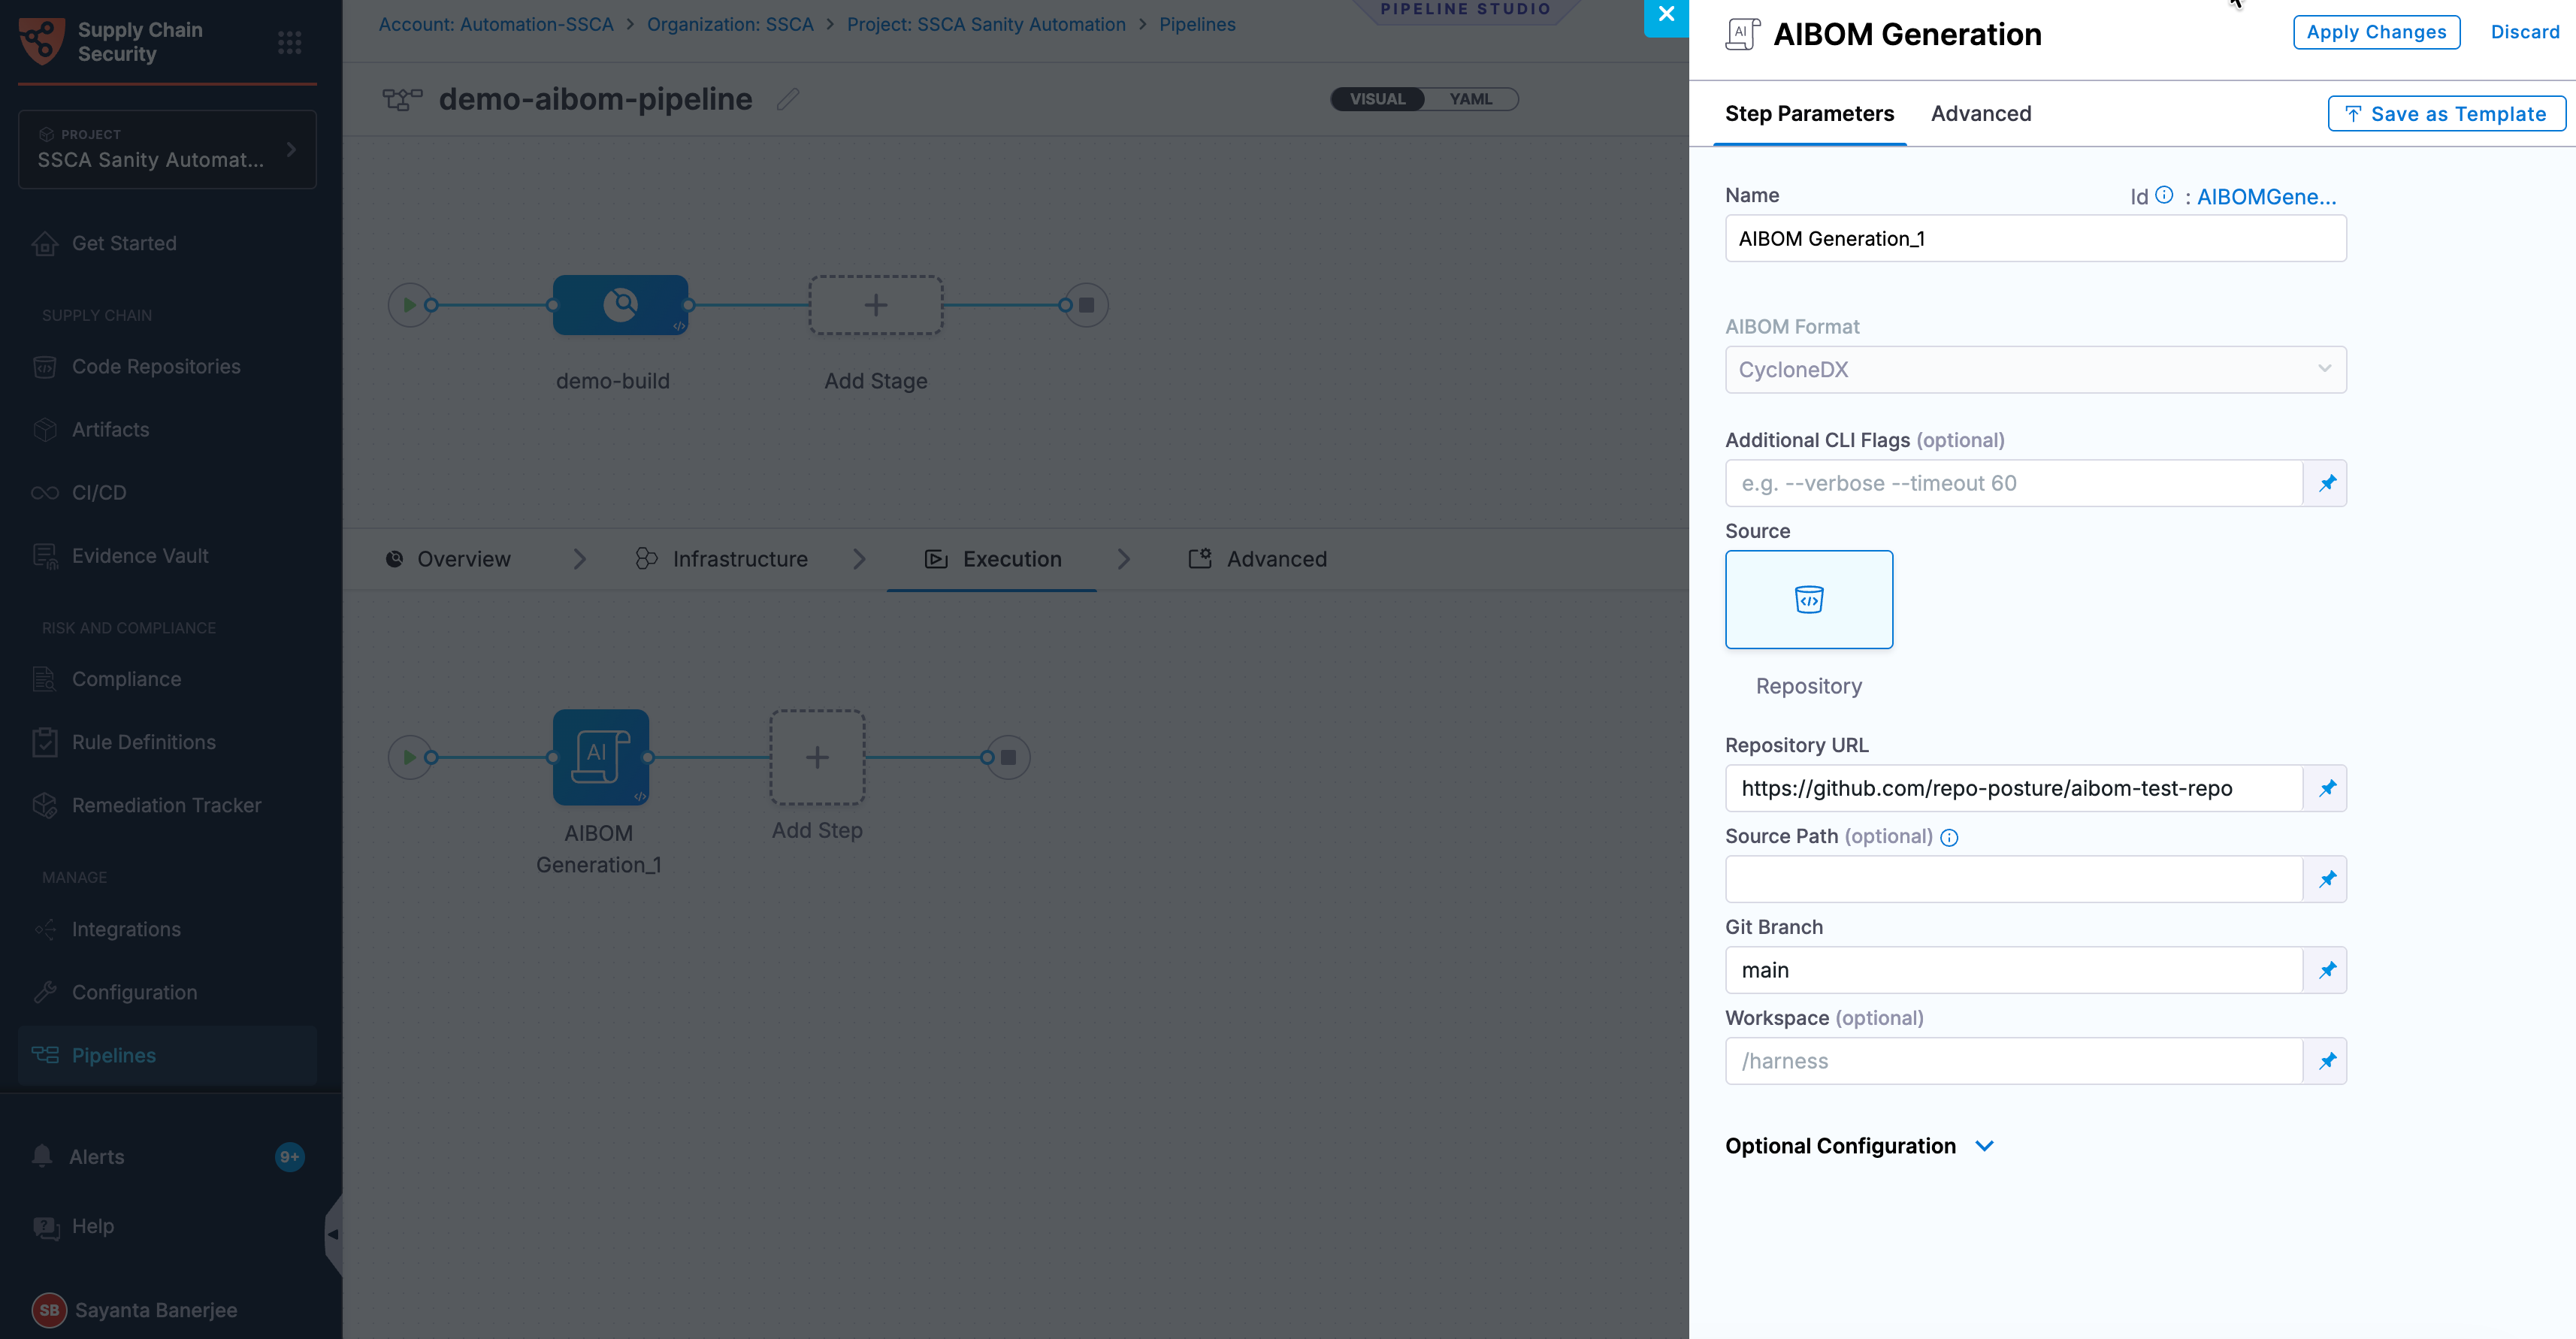Click the Add Stage plus box
The width and height of the screenshot is (2576, 1339).
[875, 305]
